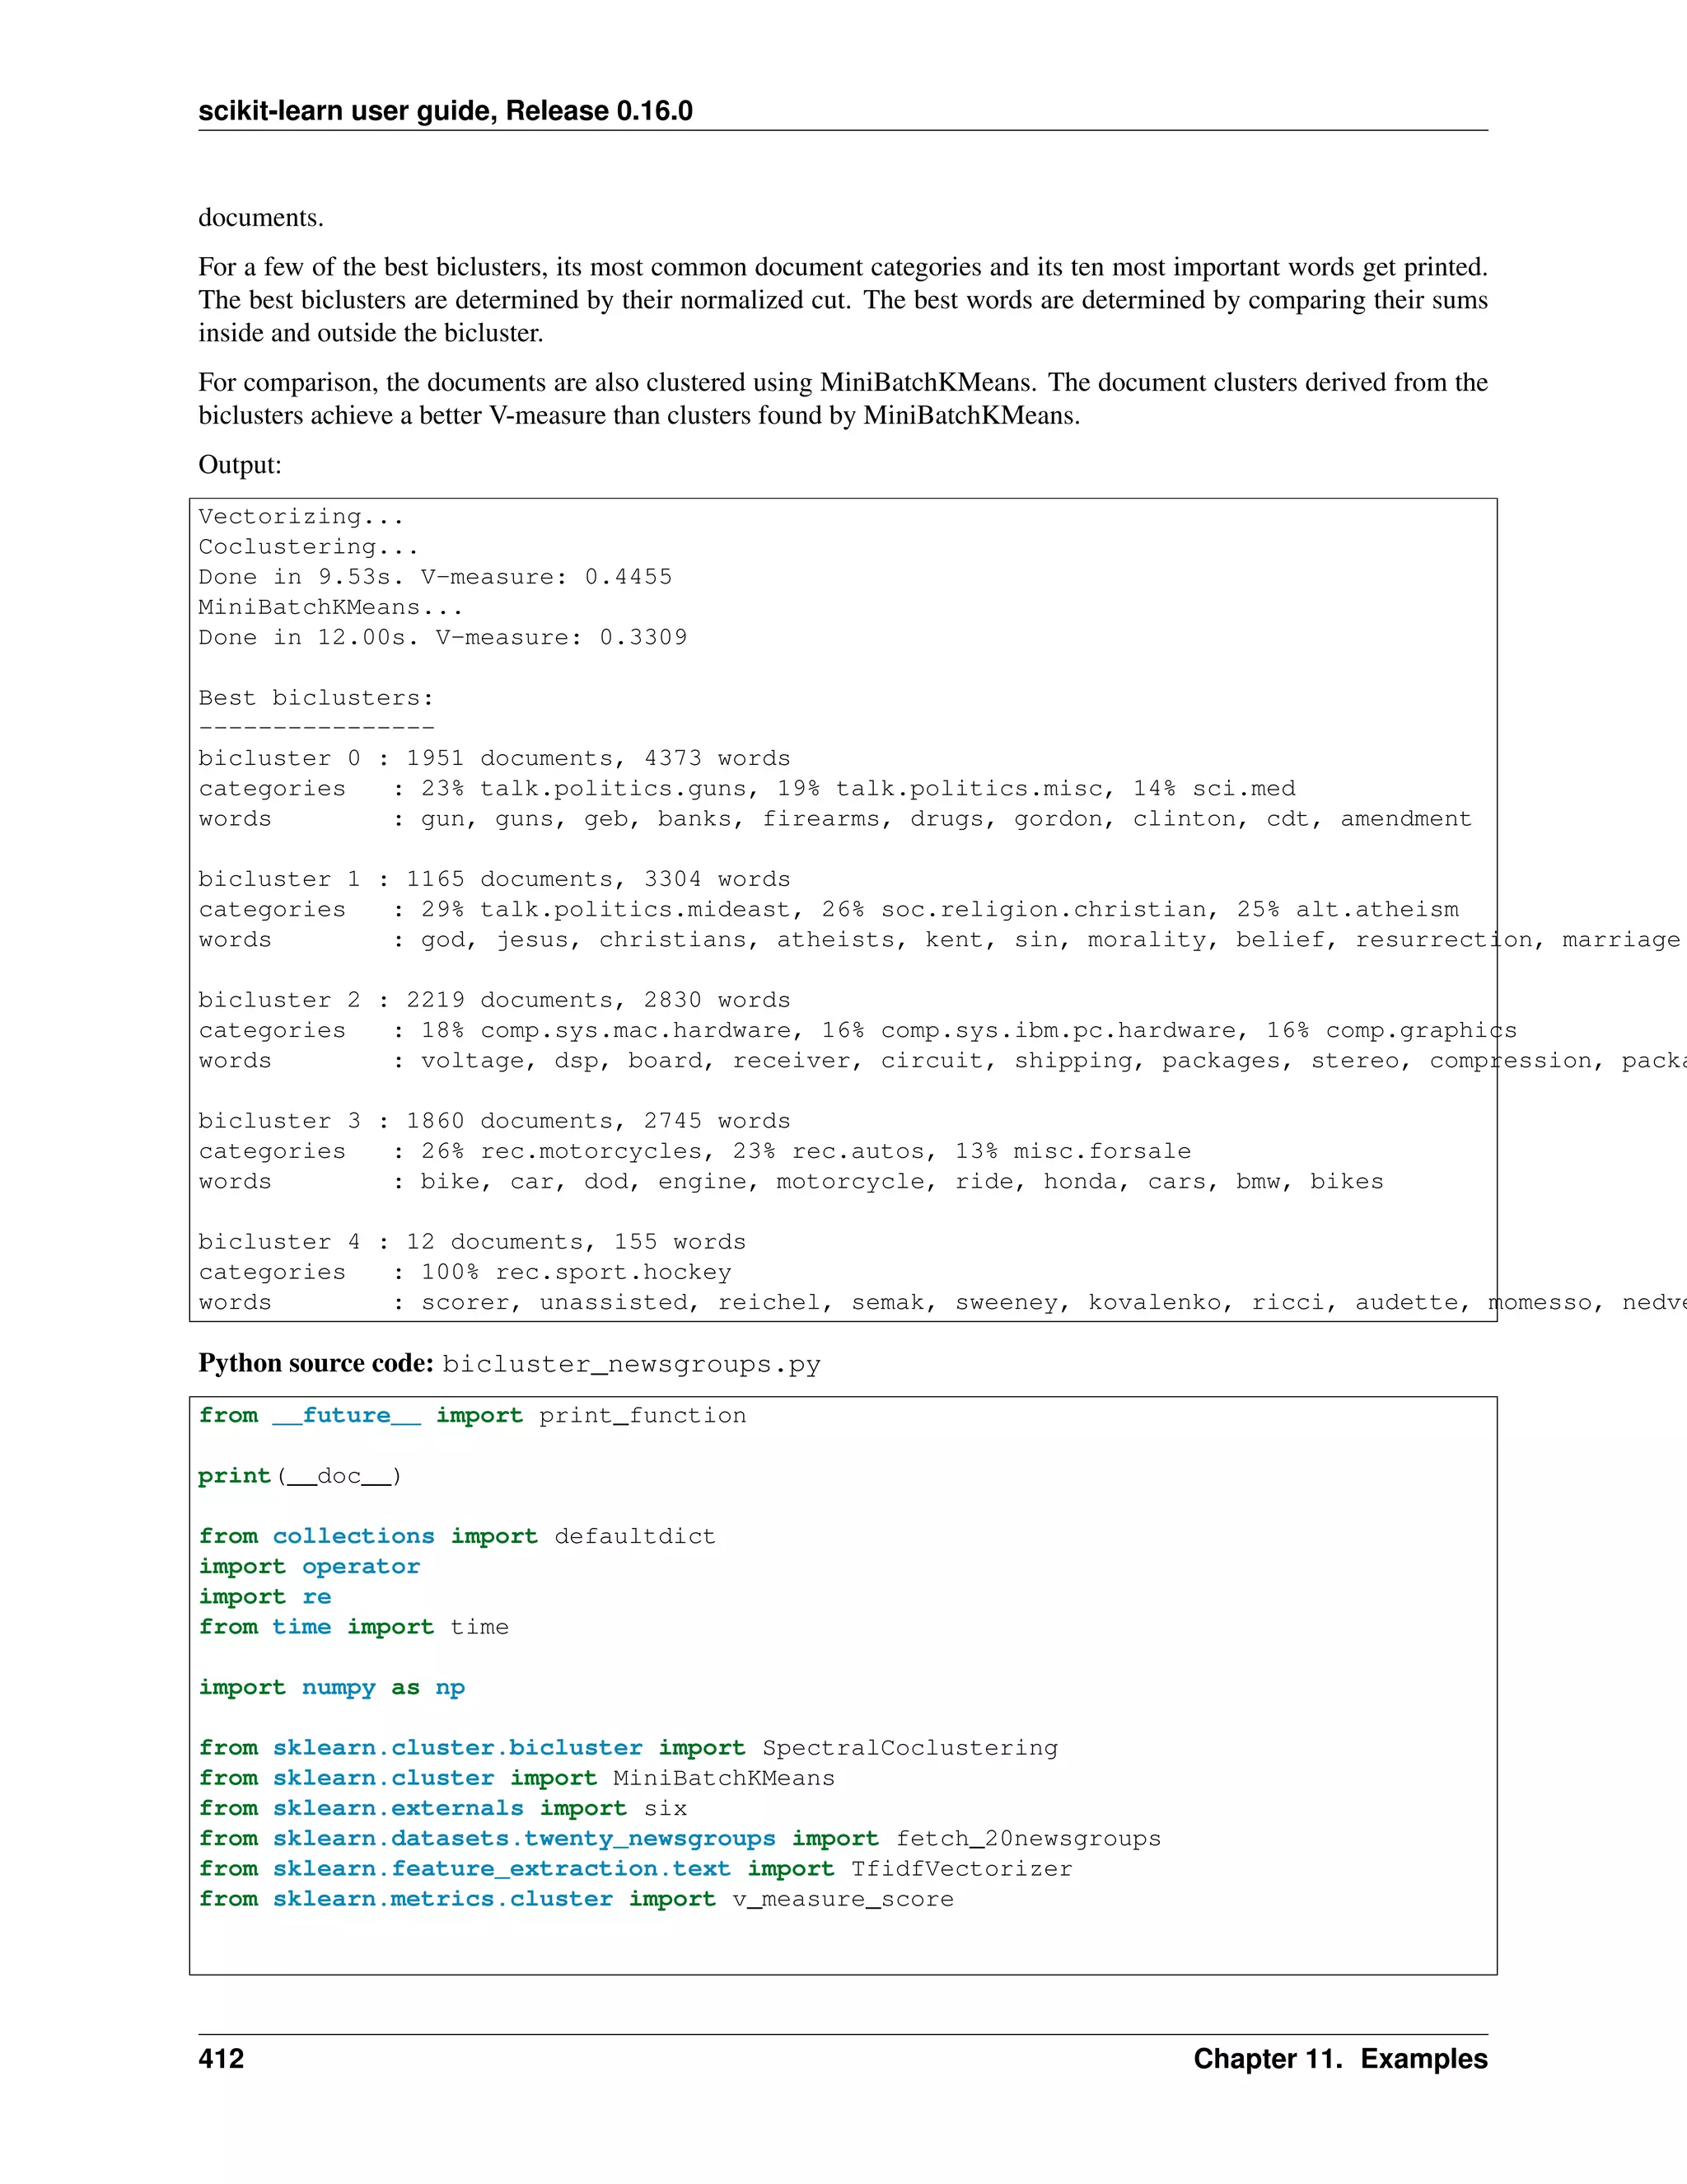Click the '__future__ import print_function' code line

pos(472,1416)
